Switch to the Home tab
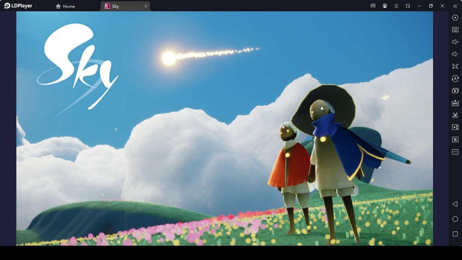The width and height of the screenshot is (462, 260). pyautogui.click(x=65, y=6)
